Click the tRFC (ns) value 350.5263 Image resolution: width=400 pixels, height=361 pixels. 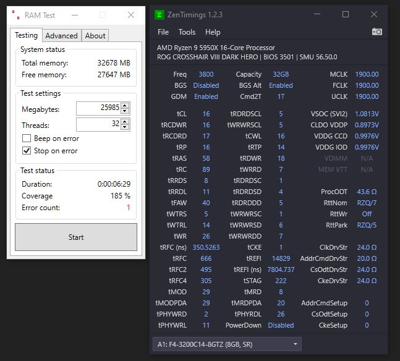click(x=206, y=247)
